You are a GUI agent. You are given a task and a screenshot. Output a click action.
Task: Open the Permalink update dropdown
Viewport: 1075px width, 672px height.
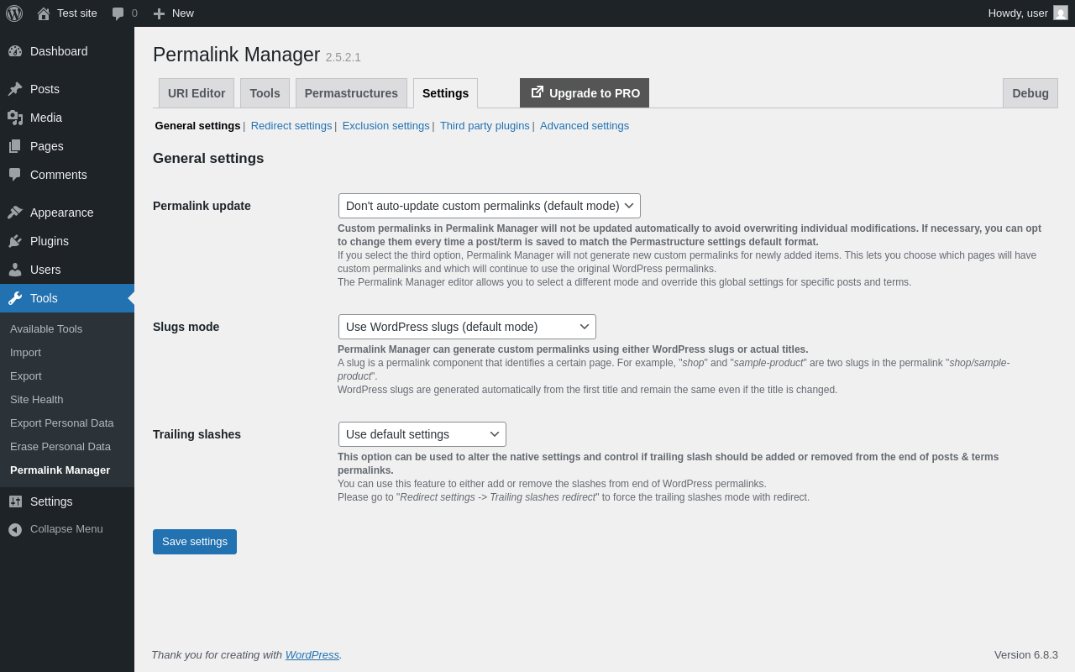tap(489, 206)
